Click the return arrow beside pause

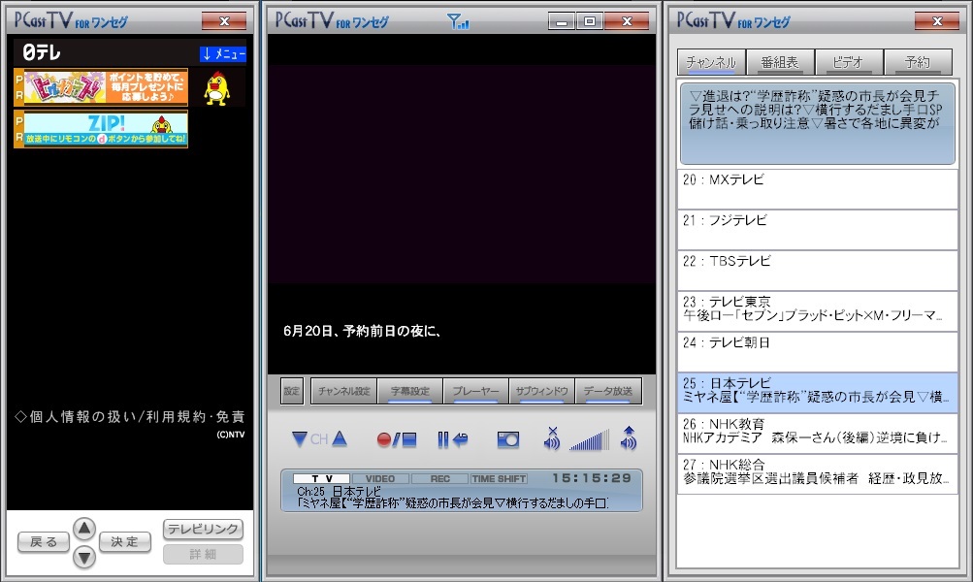tap(460, 440)
